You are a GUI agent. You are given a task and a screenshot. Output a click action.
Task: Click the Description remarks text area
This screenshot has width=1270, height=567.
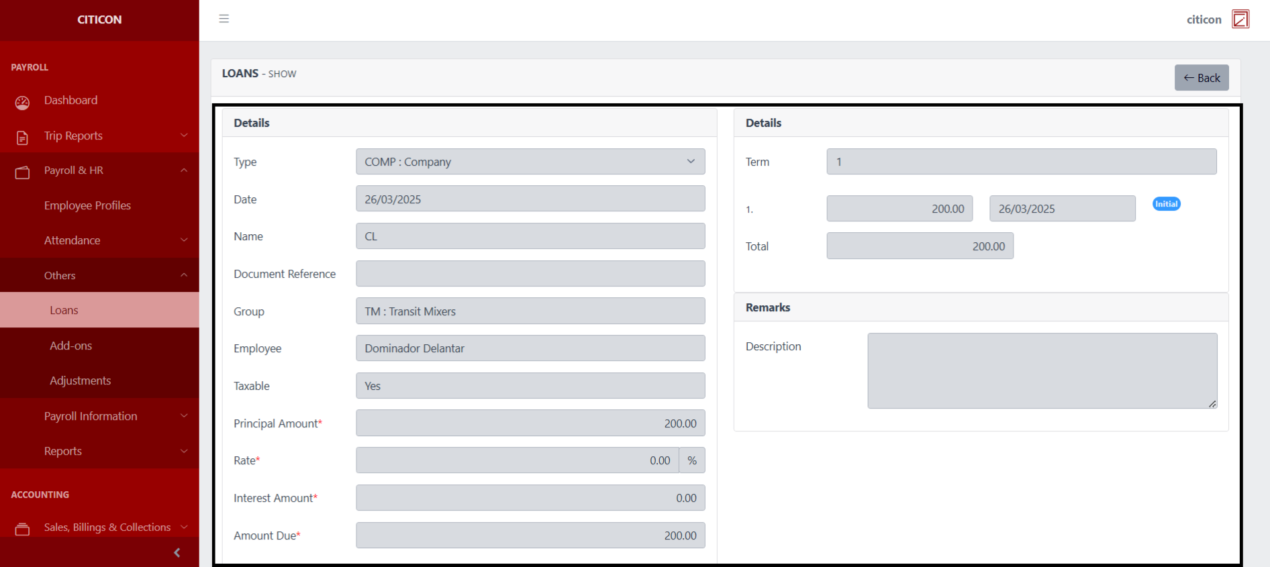1041,370
